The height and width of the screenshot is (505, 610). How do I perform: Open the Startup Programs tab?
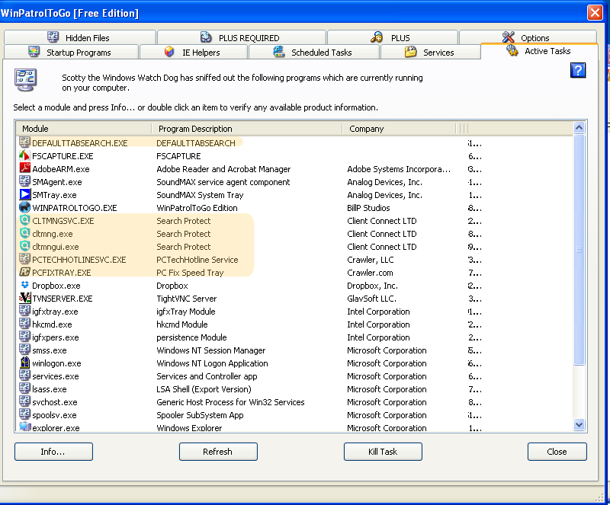point(70,53)
